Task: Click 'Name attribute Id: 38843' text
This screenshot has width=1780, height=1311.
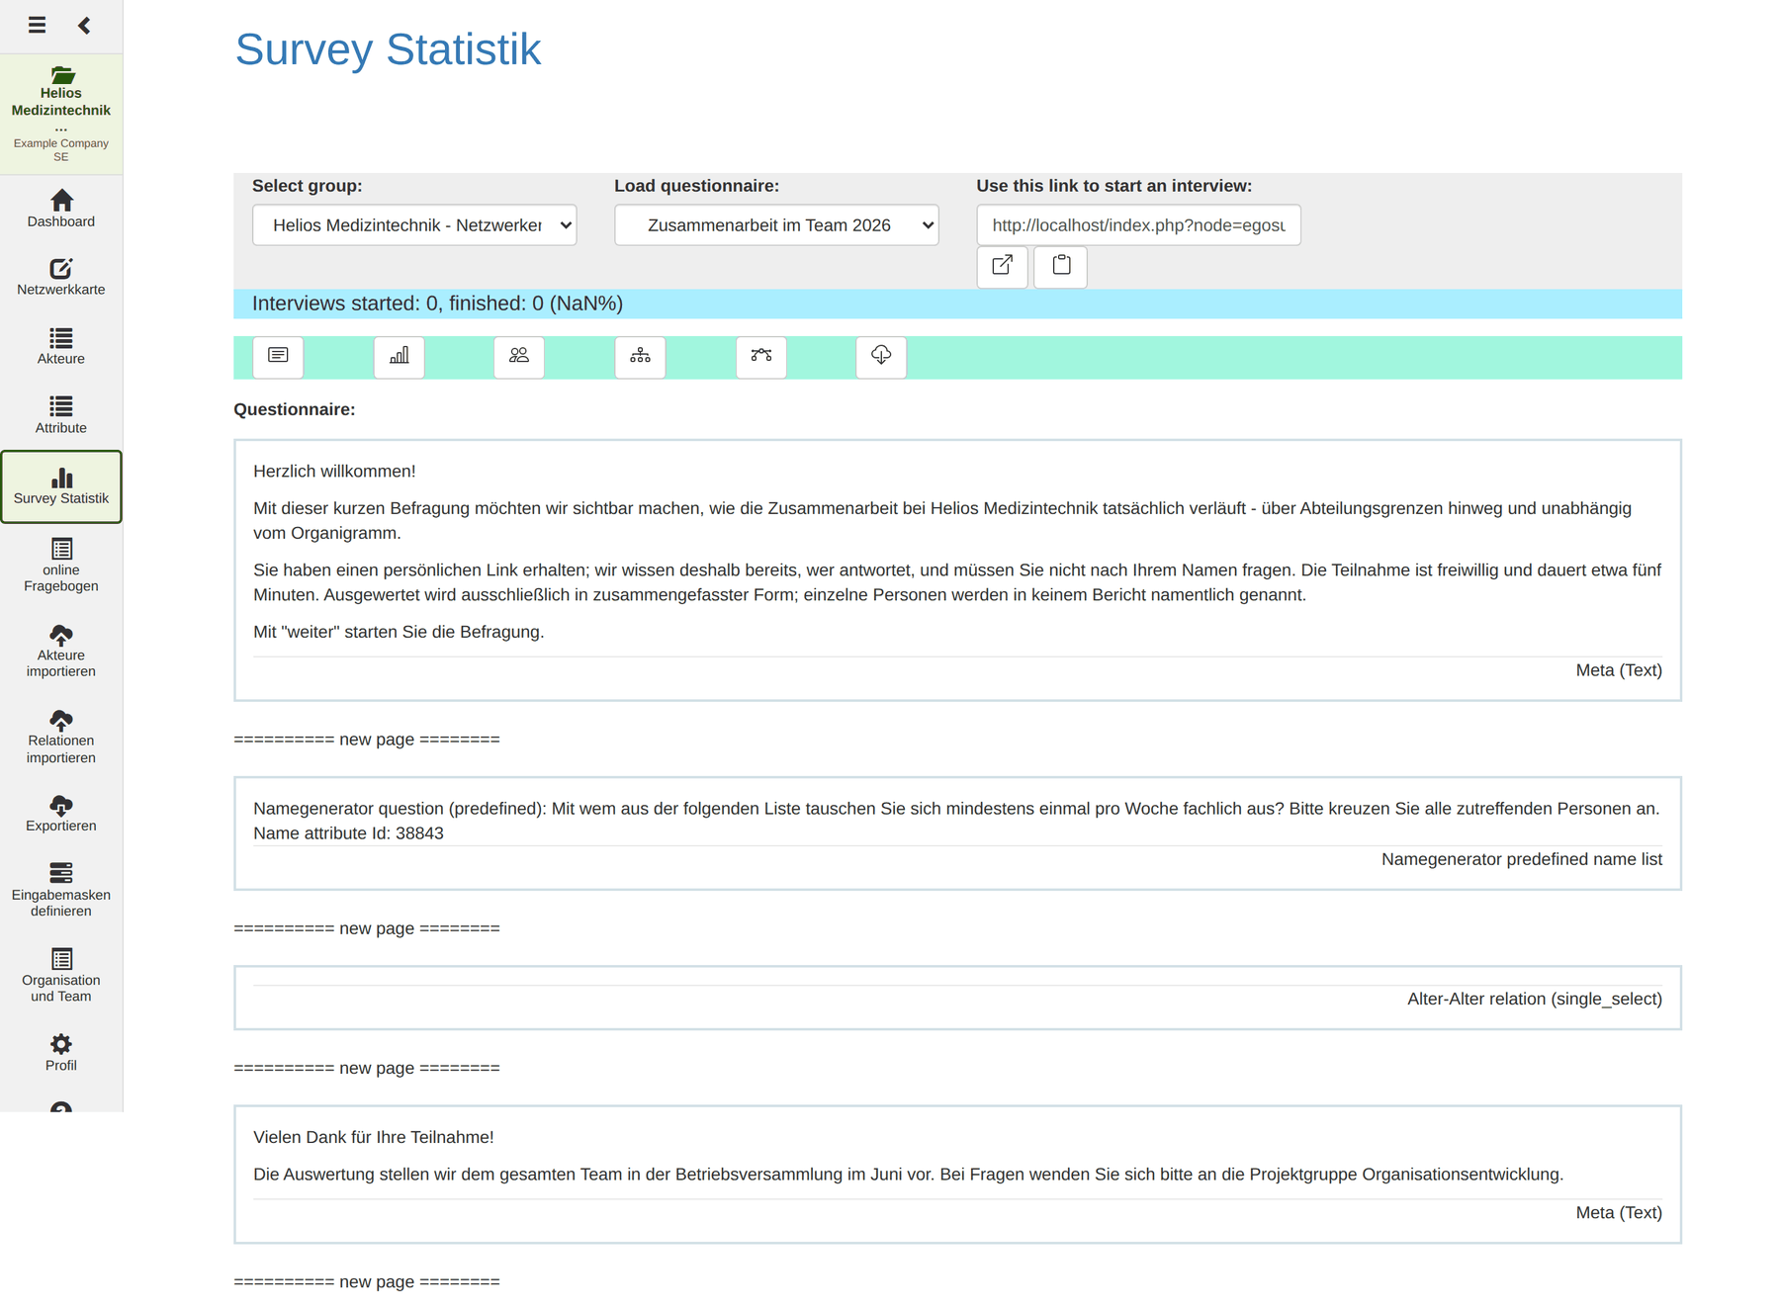Action: 348,833
